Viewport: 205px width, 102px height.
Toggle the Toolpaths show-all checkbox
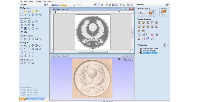tap(138, 45)
